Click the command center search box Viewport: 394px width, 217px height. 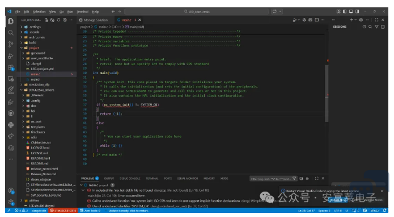pos(197,11)
